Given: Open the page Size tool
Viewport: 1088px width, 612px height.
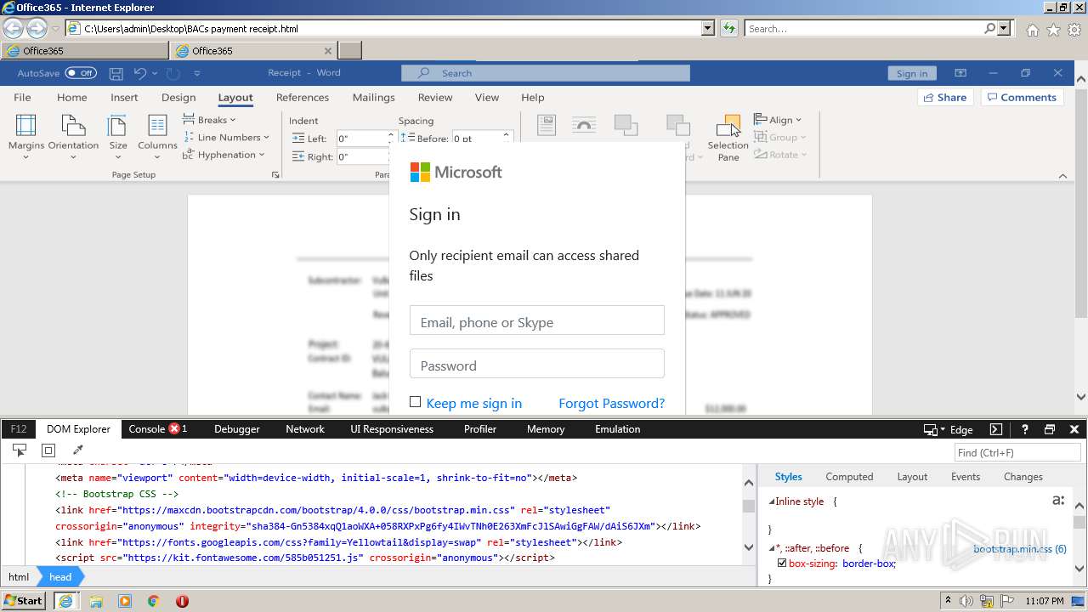Looking at the screenshot, I should coord(118,136).
